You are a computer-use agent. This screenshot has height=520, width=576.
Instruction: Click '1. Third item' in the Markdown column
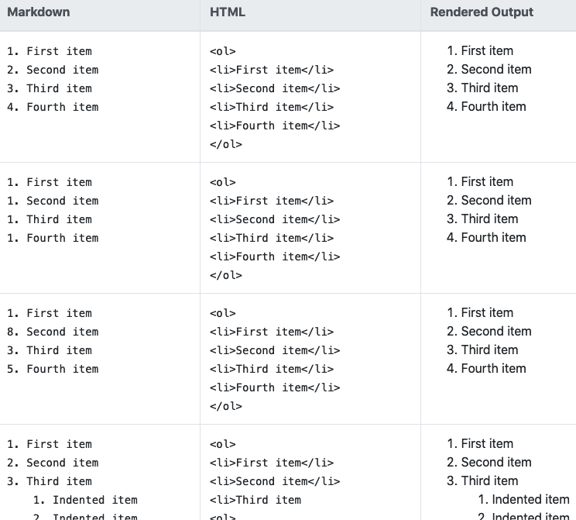50,219
